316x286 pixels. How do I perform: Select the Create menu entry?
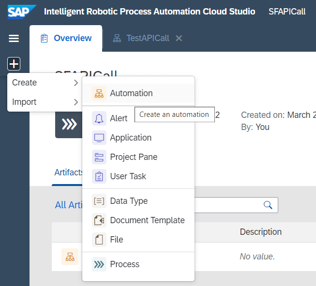click(x=45, y=83)
